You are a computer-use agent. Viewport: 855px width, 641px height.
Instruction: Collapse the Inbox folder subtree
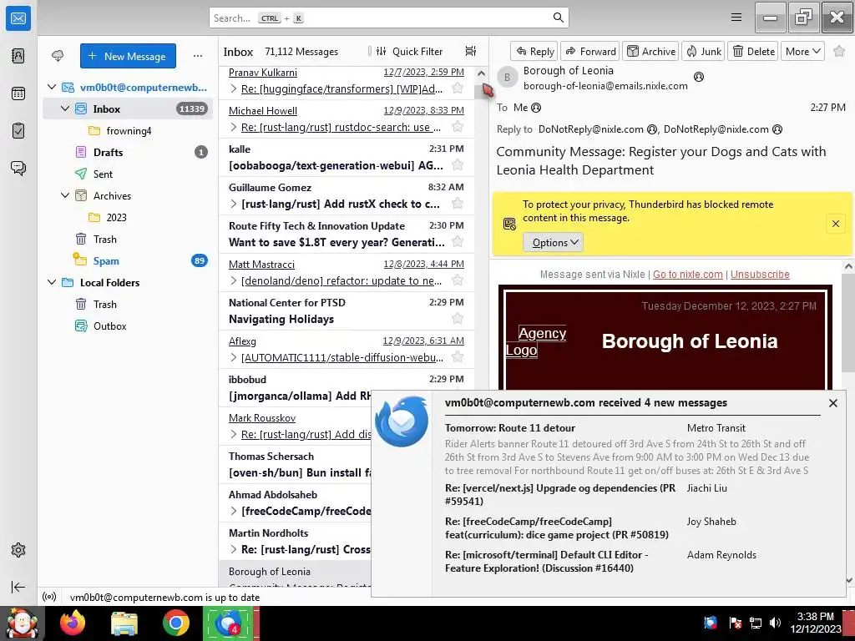pyautogui.click(x=65, y=109)
